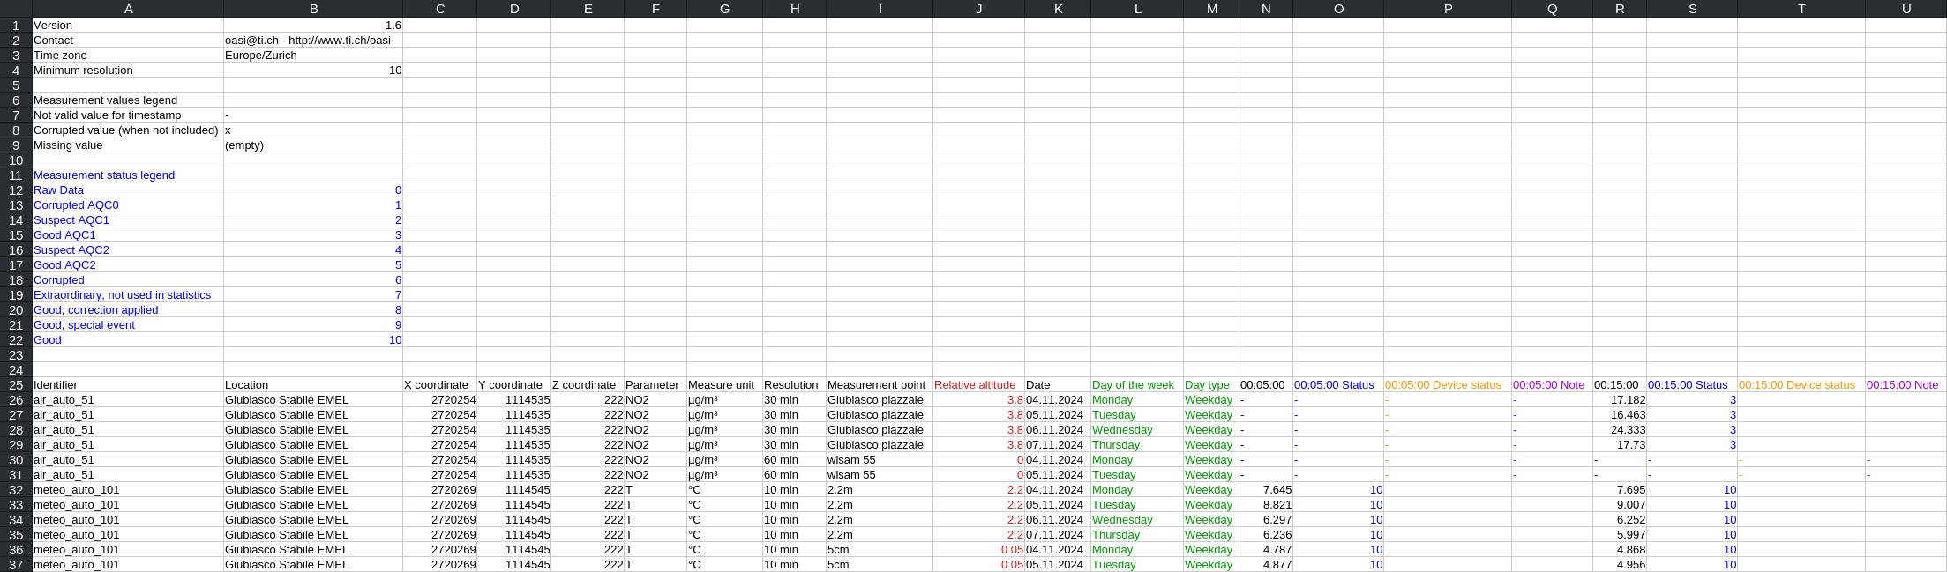Screen dimensions: 1947x572
Task: Select the 'Measurement point' header cell
Action: (879, 385)
